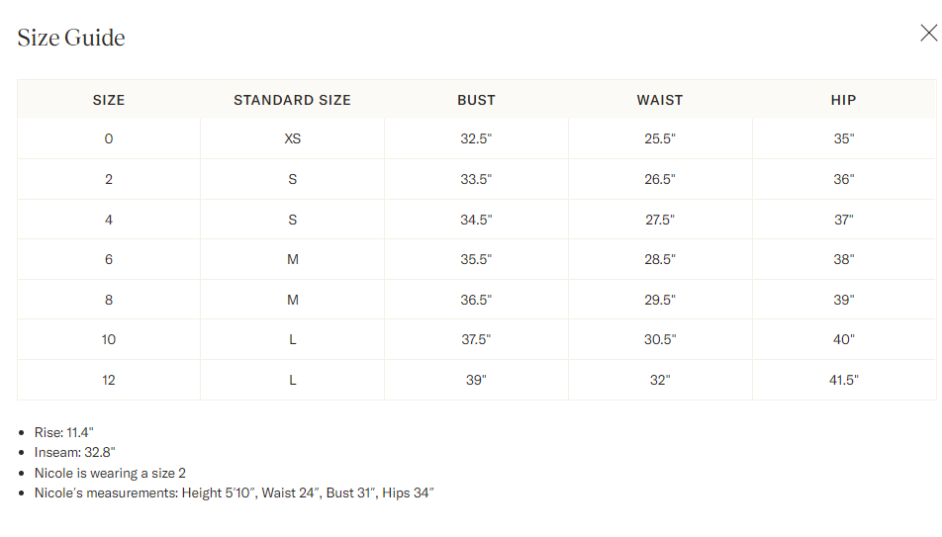Click the Rise: 11.4" bullet text

pyautogui.click(x=63, y=432)
